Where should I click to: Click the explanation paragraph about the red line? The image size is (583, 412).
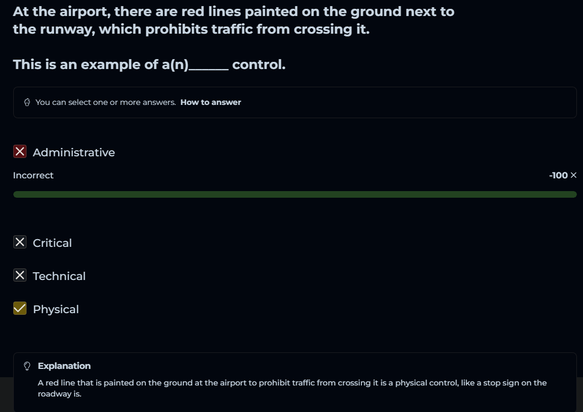tap(292, 388)
